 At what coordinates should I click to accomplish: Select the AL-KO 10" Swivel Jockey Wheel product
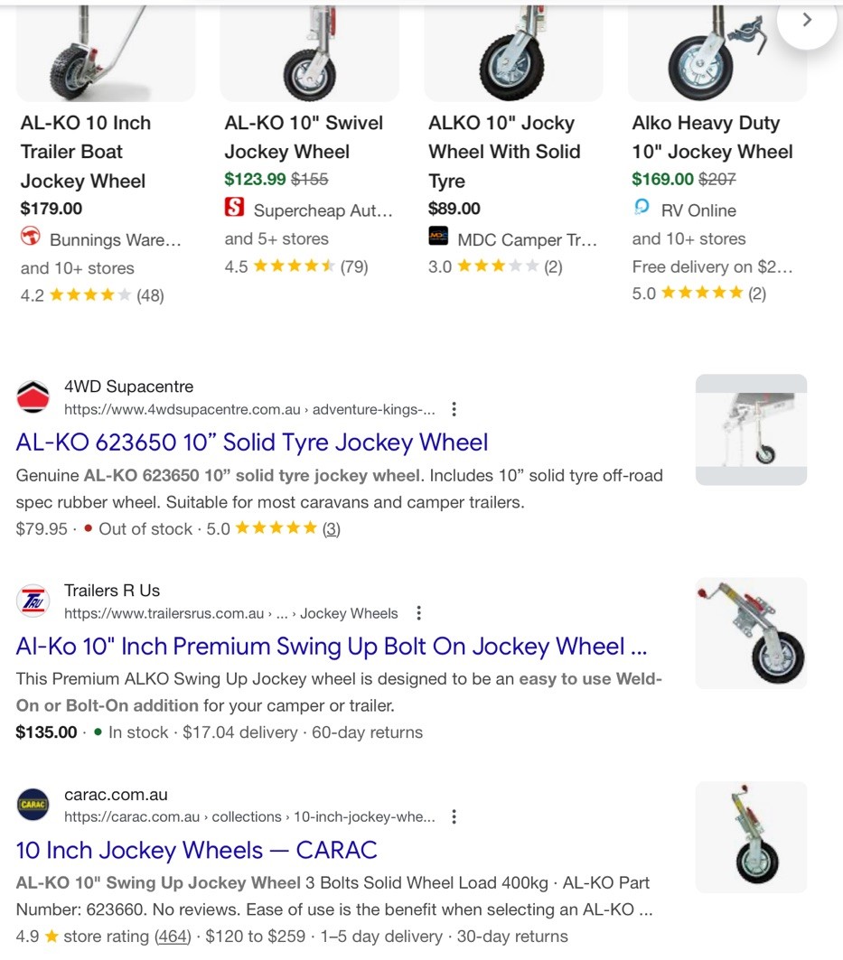coord(304,137)
